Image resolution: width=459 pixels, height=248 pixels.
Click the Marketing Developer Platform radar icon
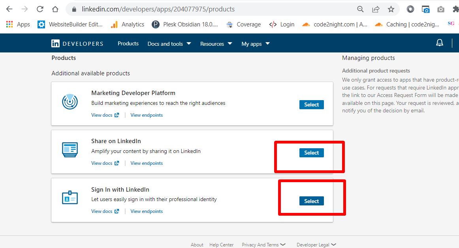tap(70, 102)
